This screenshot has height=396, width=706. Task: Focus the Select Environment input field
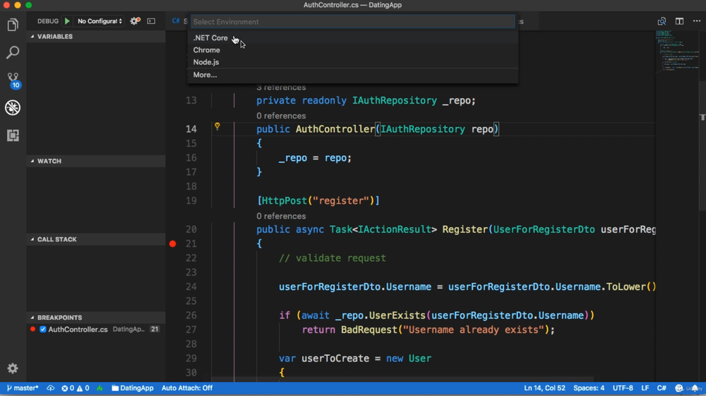(x=352, y=22)
